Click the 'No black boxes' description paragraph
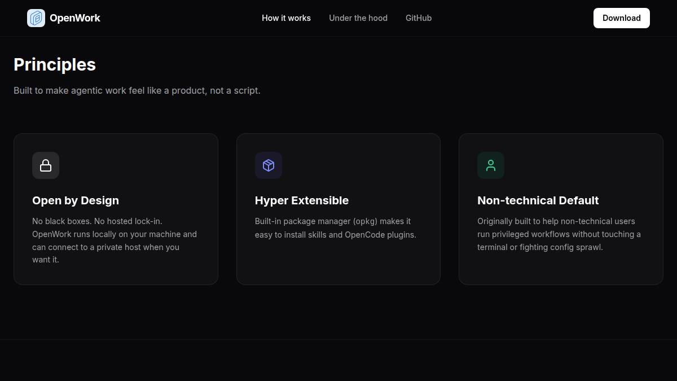677x381 pixels. 115,240
